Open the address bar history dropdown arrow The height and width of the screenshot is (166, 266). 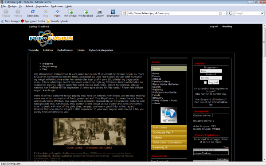pyautogui.click(x=224, y=13)
